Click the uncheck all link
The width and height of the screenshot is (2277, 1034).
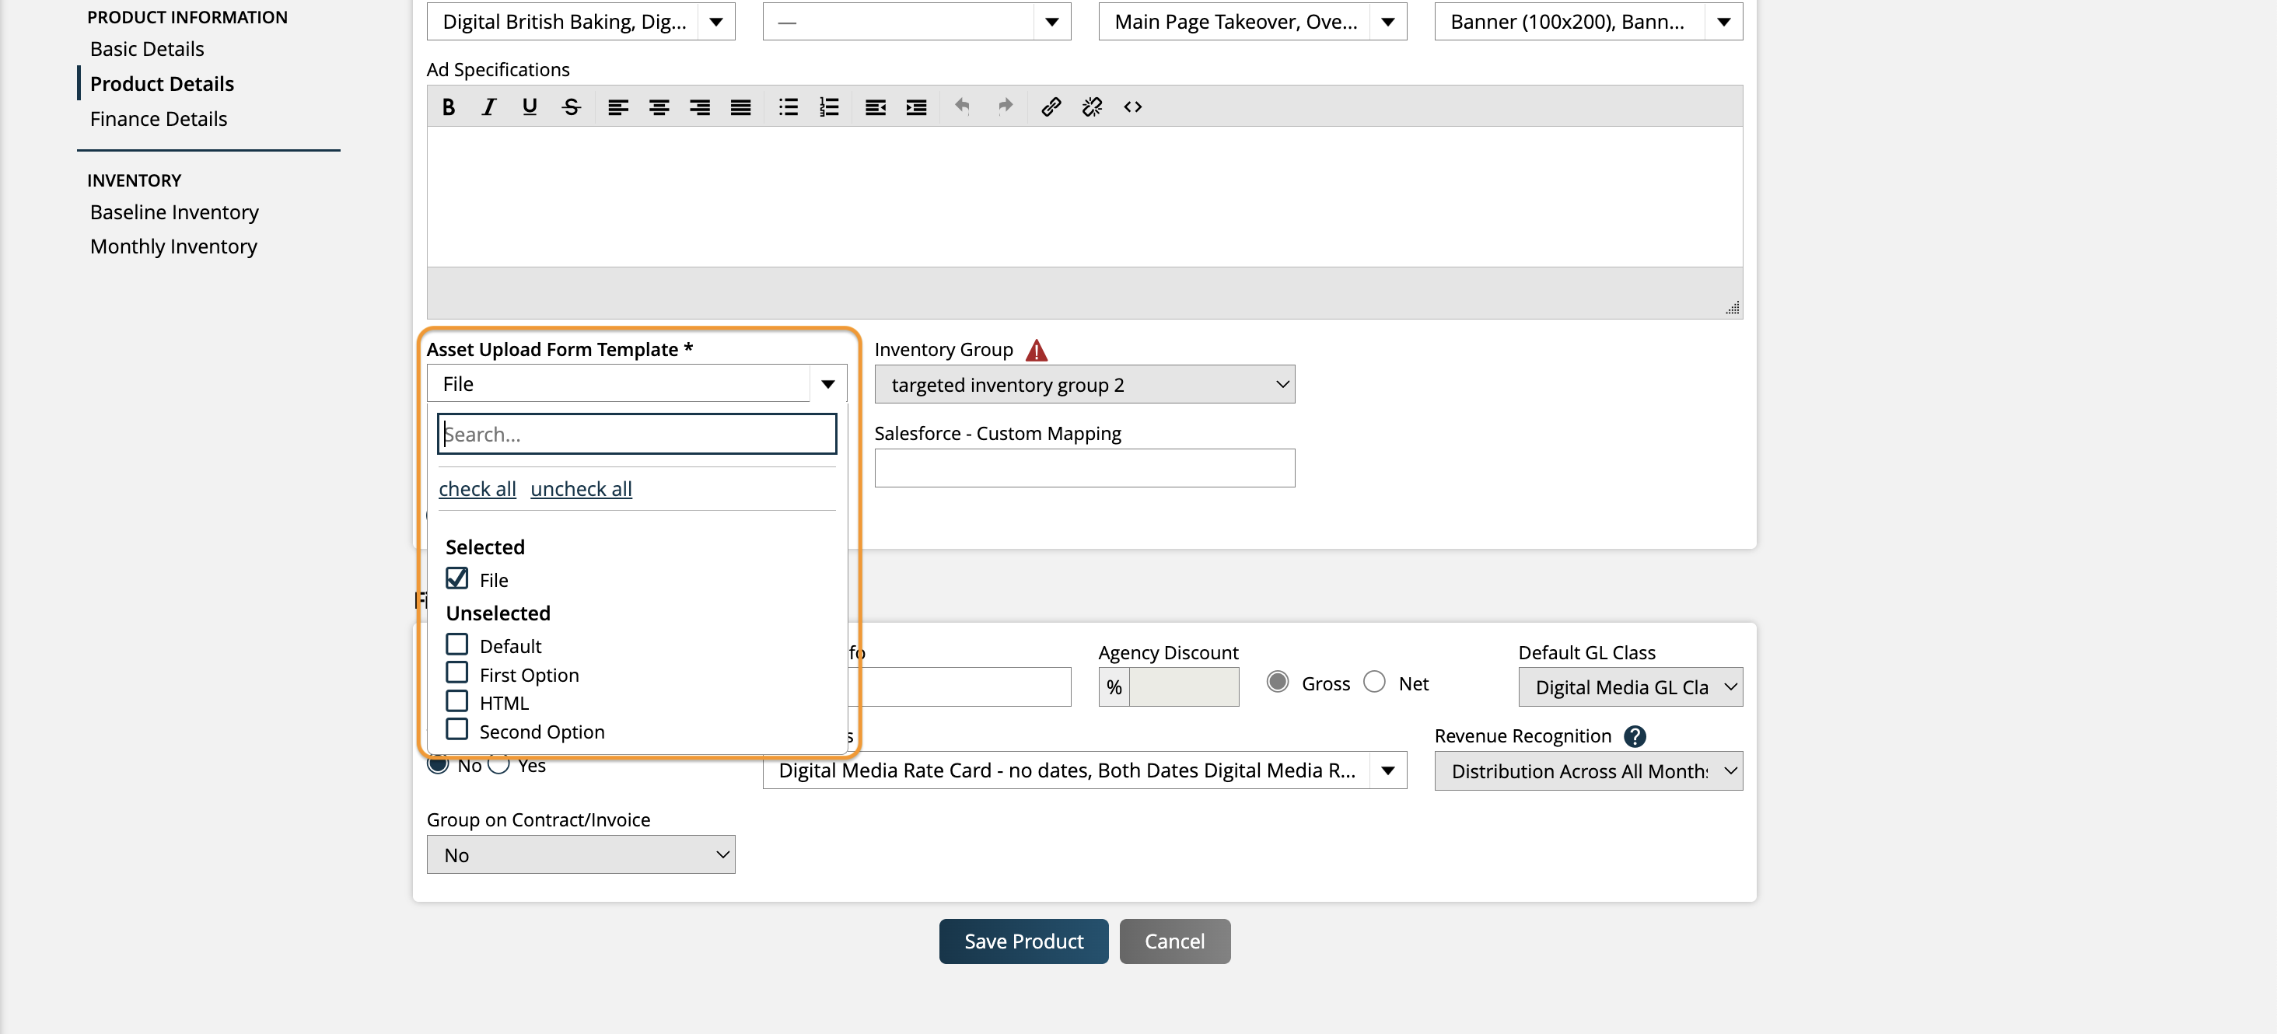(581, 489)
